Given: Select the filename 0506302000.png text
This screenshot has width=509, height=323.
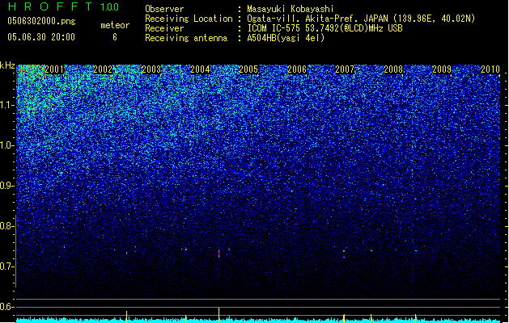Looking at the screenshot, I should (41, 21).
